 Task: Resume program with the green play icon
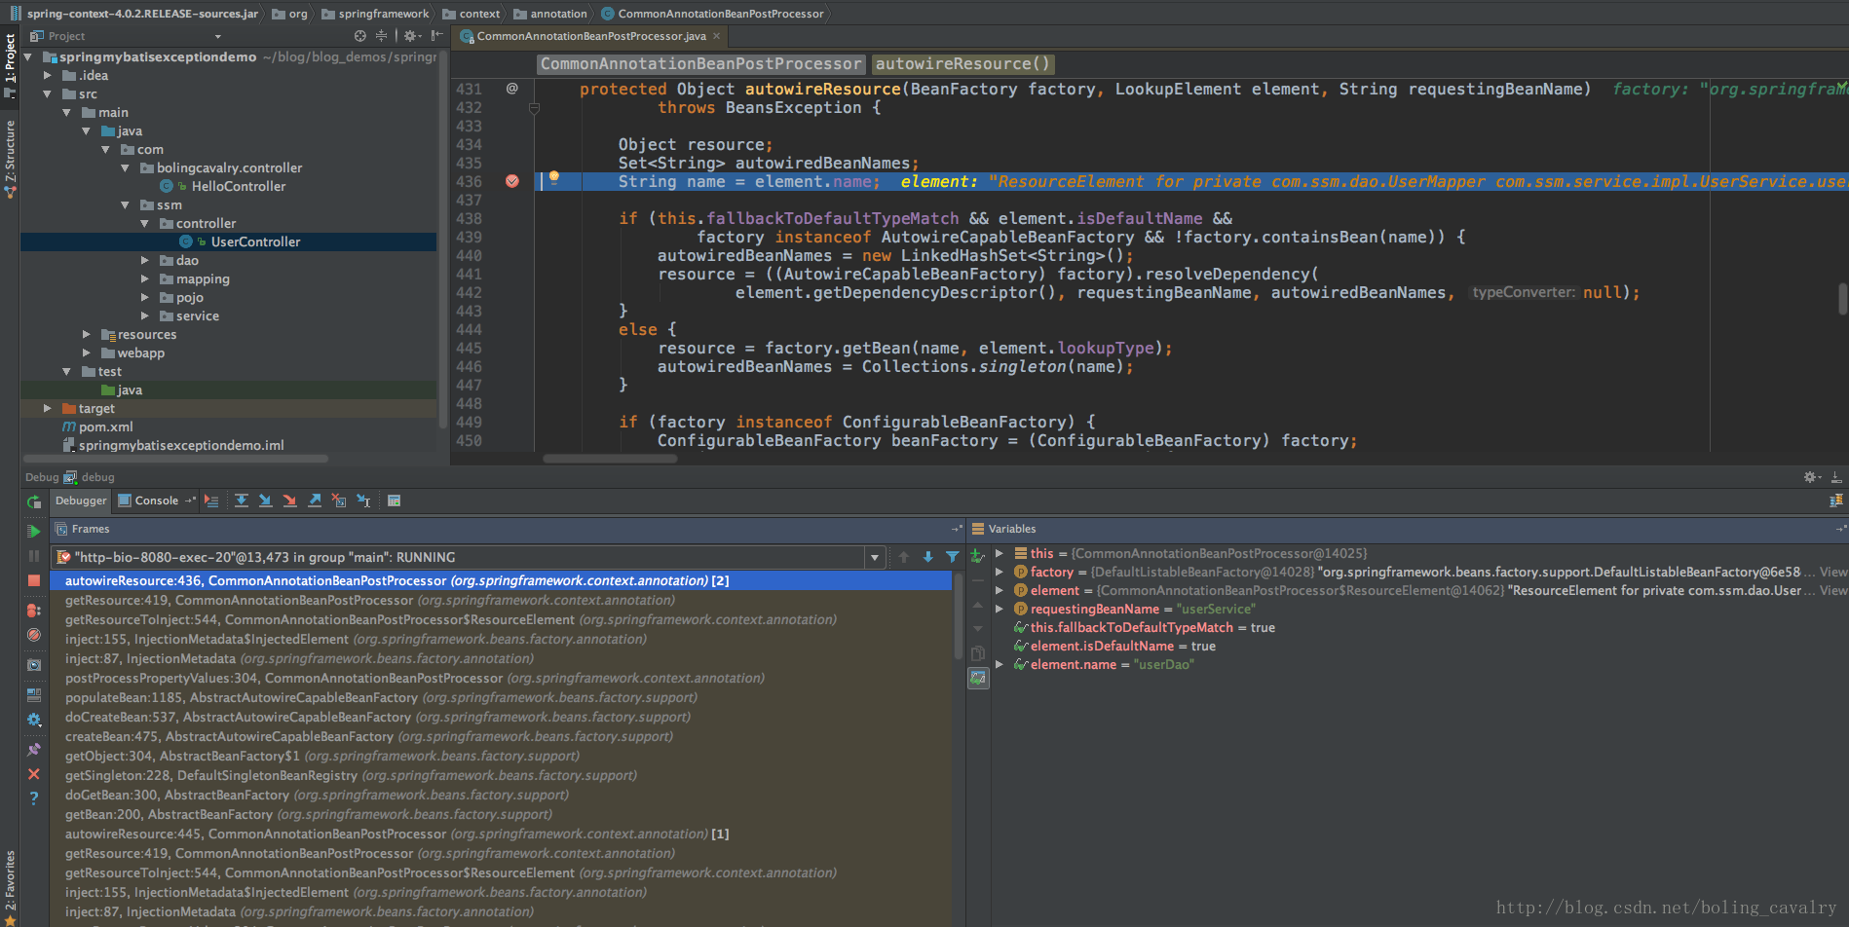34,531
